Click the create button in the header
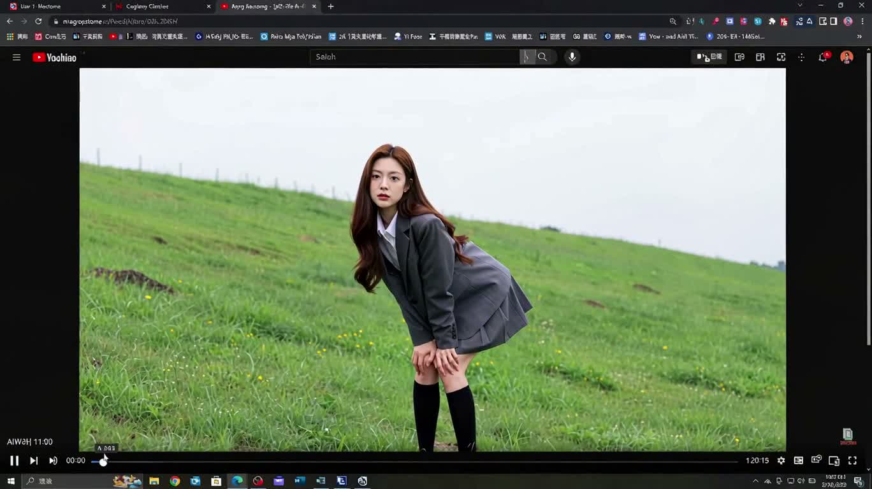The width and height of the screenshot is (872, 489). [709, 57]
